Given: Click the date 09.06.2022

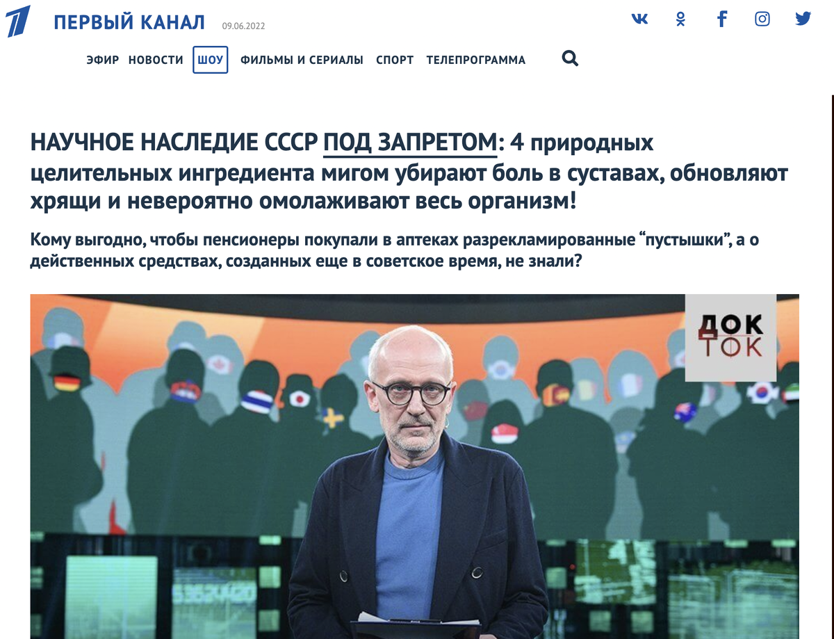Looking at the screenshot, I should click(243, 26).
